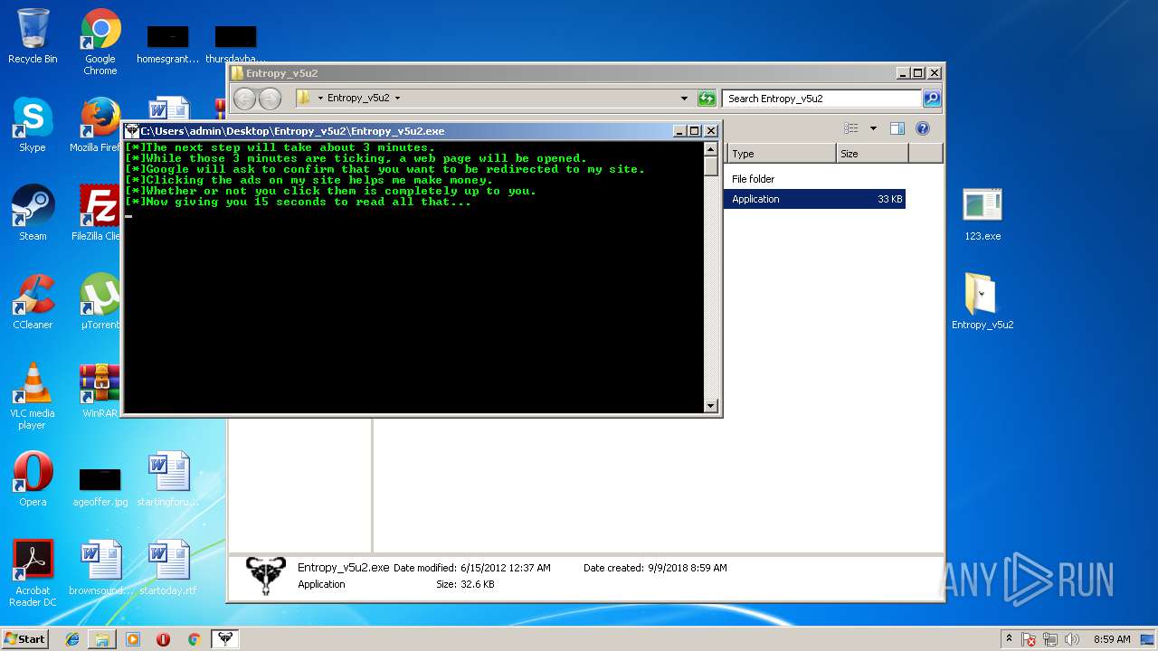The height and width of the screenshot is (651, 1158).
Task: Click the Explorer refresh button
Action: (x=707, y=99)
